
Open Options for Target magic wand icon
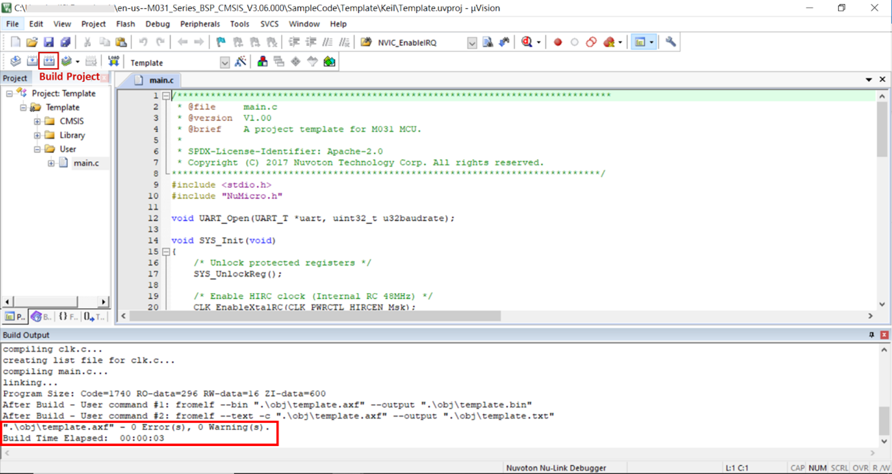point(240,61)
